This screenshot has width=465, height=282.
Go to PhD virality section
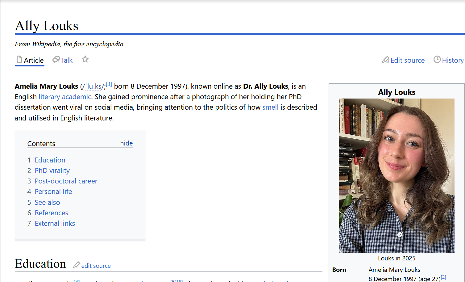click(52, 170)
